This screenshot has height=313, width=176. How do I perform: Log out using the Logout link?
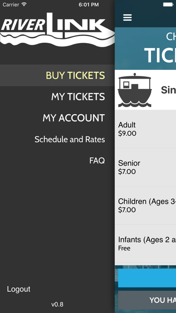[18, 289]
